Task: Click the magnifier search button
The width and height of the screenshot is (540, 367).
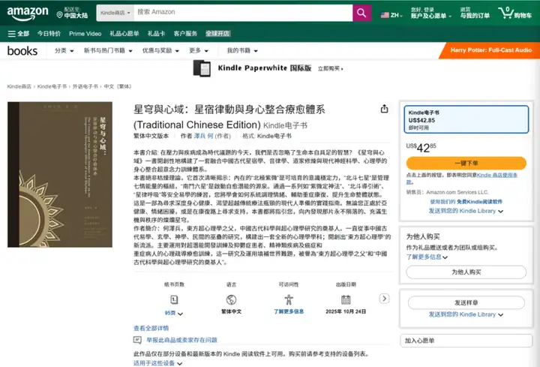Action: click(361, 13)
